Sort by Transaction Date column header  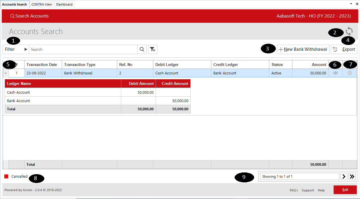(x=43, y=64)
